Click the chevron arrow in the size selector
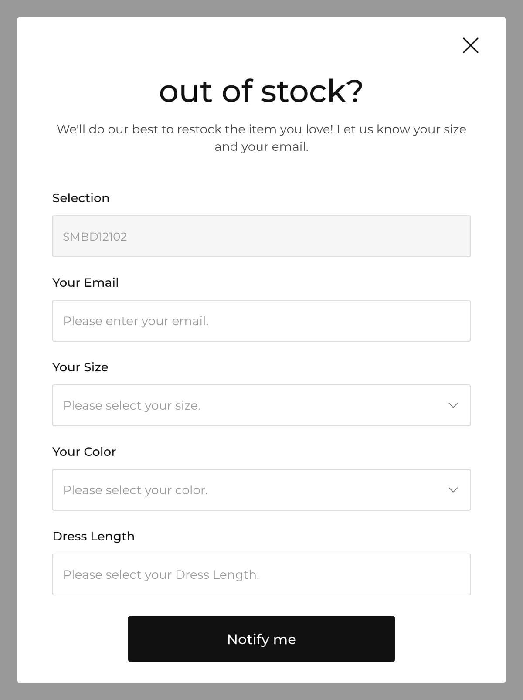 [x=453, y=405]
